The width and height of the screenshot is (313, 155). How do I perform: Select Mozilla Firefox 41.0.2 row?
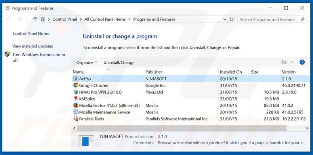pyautogui.click(x=191, y=106)
